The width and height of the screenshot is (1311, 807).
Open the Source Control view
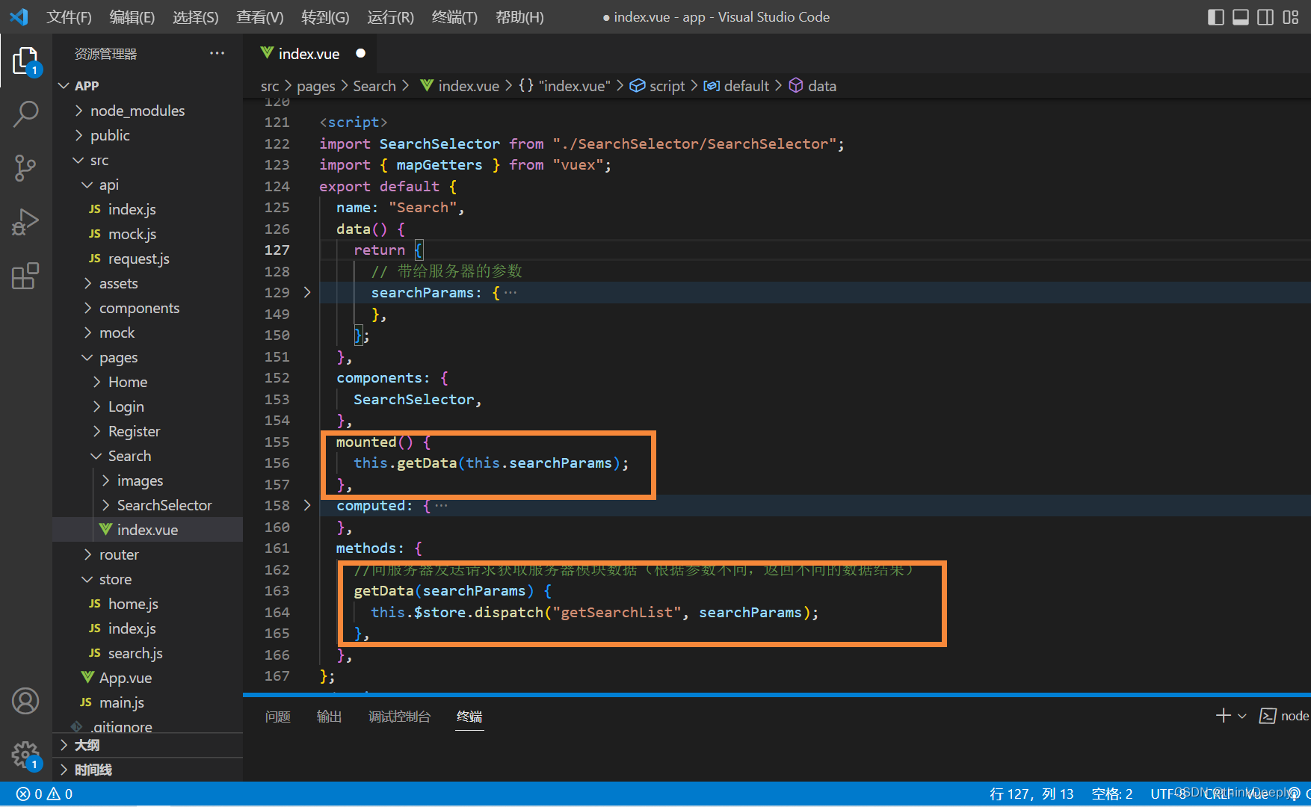coord(25,168)
